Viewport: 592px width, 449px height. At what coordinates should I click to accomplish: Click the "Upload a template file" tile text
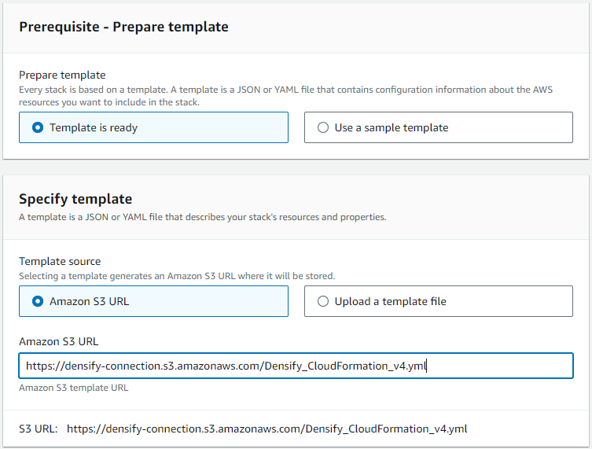[x=390, y=301]
